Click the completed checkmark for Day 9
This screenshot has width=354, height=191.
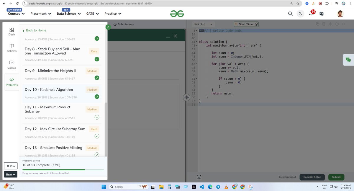pyautogui.click(x=97, y=78)
